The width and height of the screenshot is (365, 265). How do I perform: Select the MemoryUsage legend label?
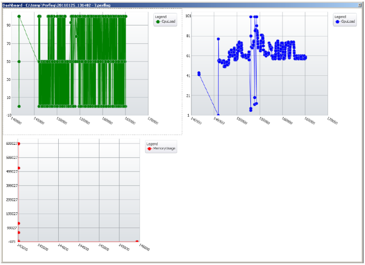click(x=164, y=148)
